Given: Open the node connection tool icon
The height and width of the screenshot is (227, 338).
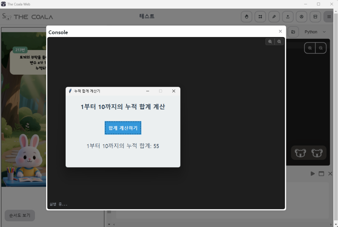Looking at the screenshot, I should tap(260, 17).
